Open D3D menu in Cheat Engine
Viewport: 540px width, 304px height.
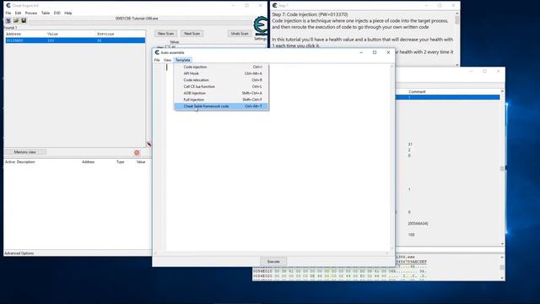pyautogui.click(x=57, y=13)
